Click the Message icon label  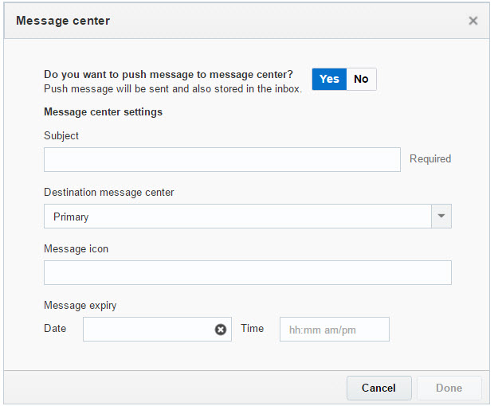pos(76,249)
